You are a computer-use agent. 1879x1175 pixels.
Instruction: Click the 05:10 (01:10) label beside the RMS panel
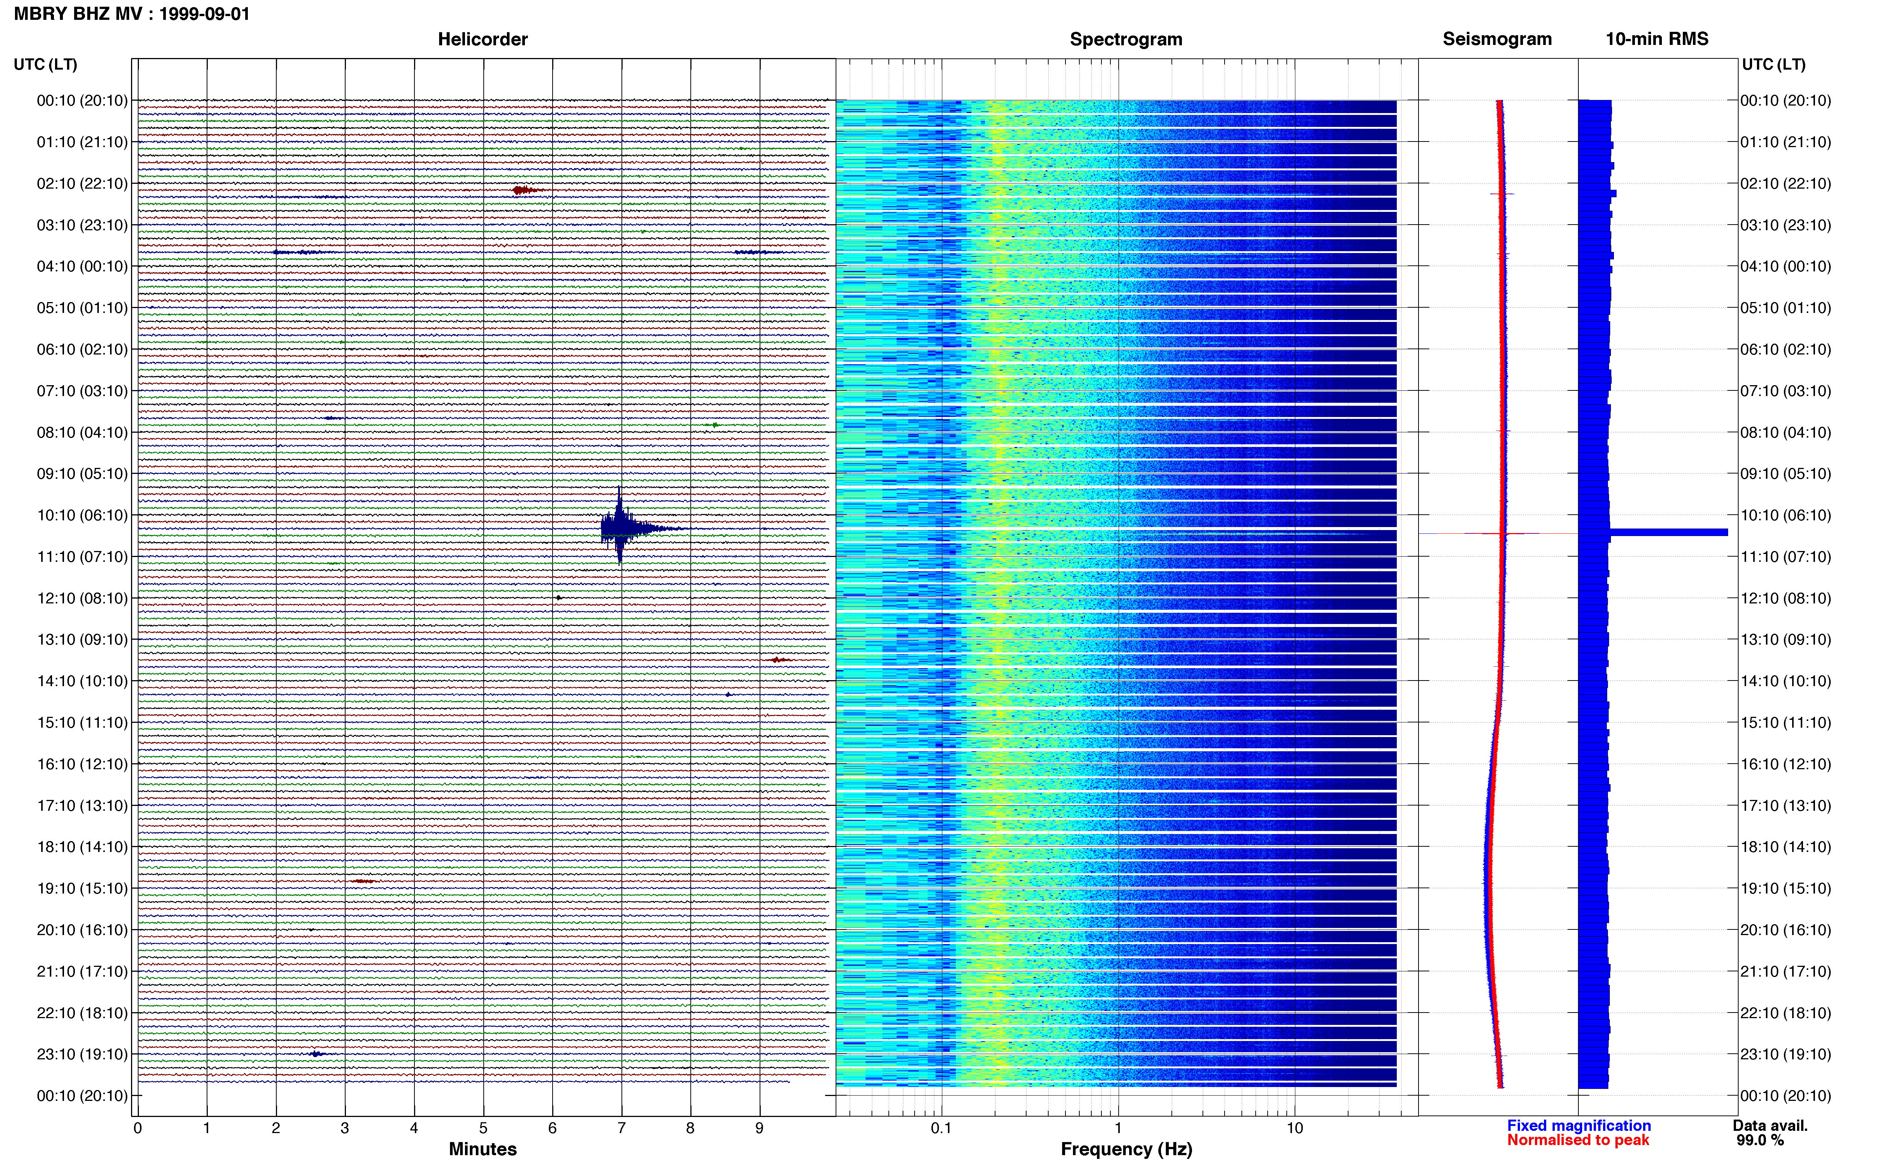coord(1786,308)
